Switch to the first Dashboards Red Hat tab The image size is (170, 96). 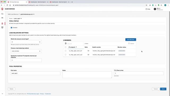(x=38, y=2)
